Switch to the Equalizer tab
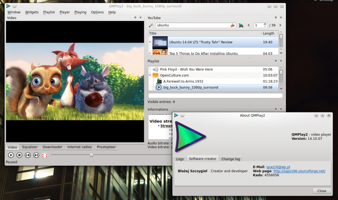 (30, 147)
